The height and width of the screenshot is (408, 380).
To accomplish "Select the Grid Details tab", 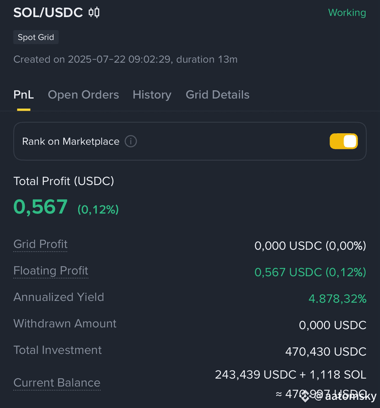I will [217, 95].
